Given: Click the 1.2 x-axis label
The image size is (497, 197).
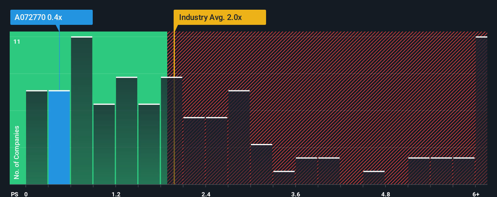Looking at the screenshot, I should [116, 194].
